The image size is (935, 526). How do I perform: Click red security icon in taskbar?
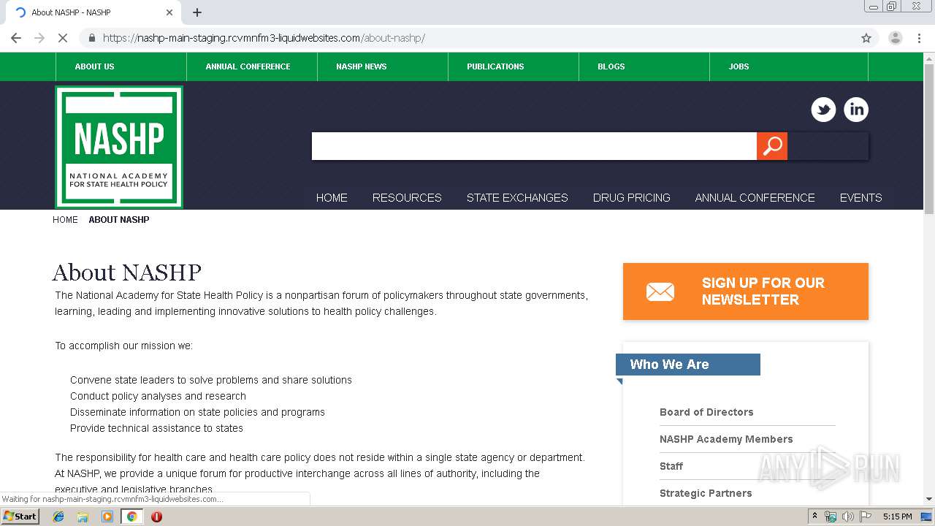click(x=156, y=517)
